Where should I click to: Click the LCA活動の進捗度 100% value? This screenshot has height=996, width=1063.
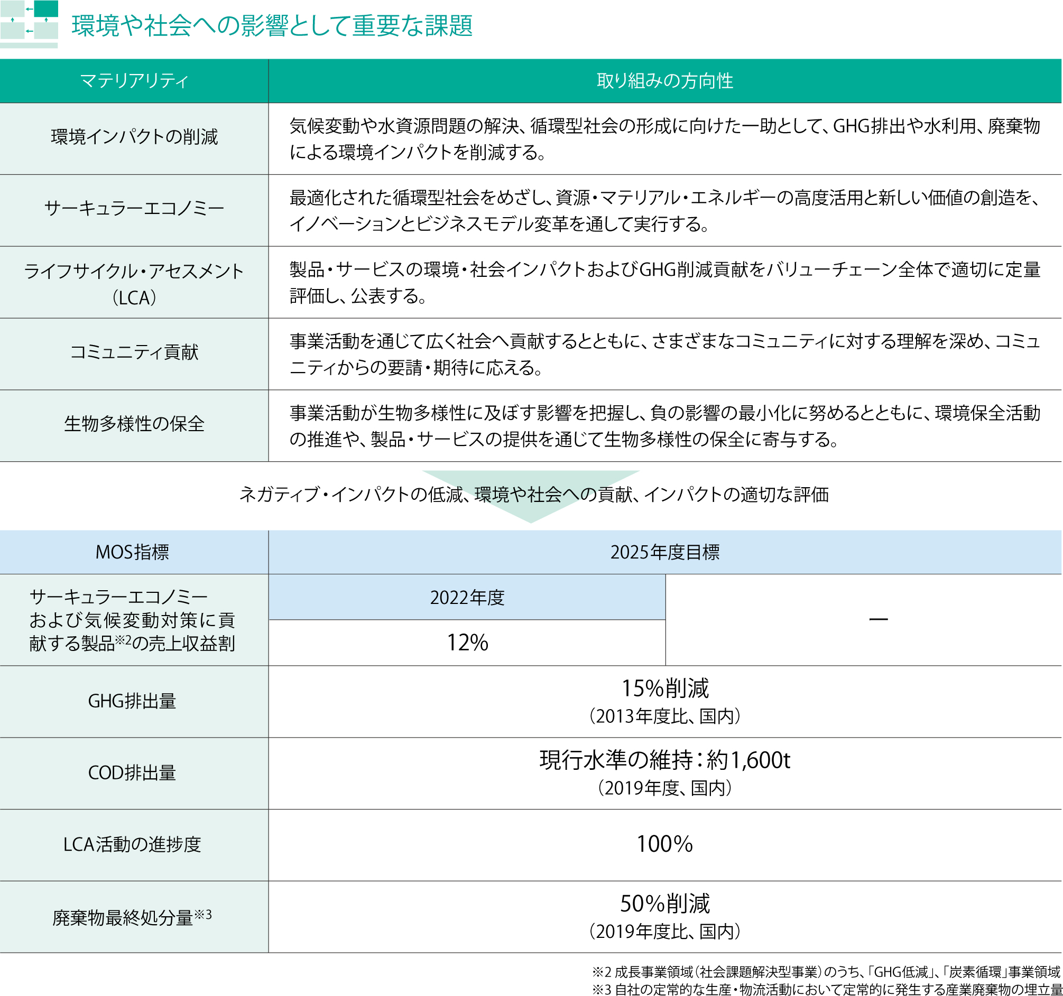coord(664,845)
